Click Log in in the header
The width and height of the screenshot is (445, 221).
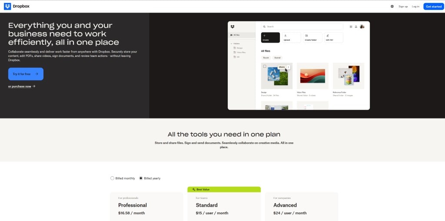[415, 7]
